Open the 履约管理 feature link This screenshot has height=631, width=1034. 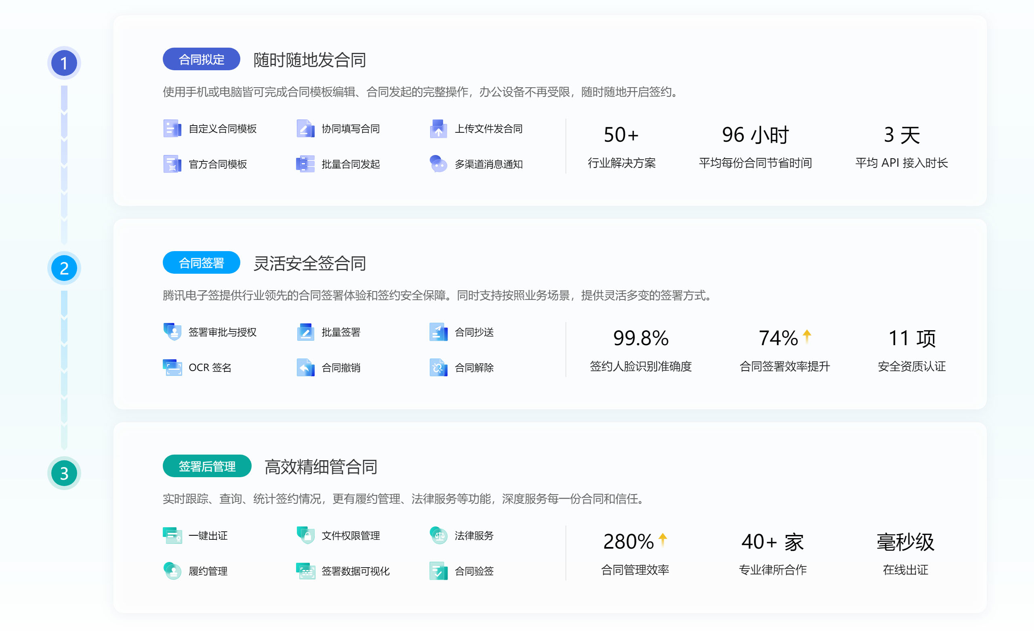tap(208, 571)
